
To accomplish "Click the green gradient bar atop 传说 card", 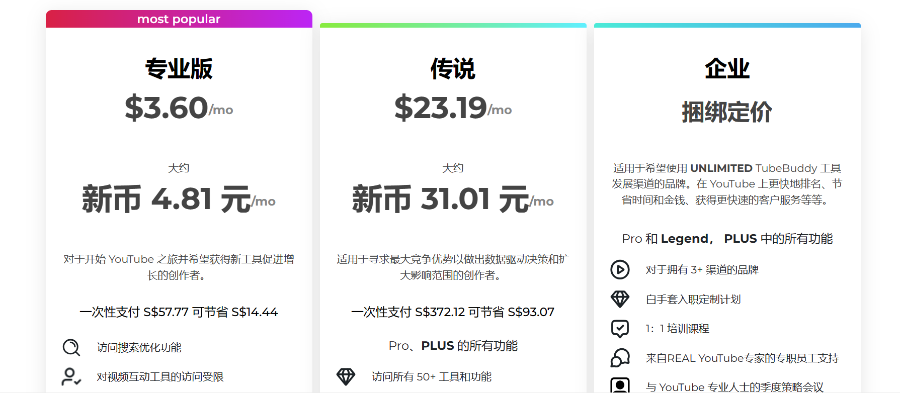I will click(x=453, y=25).
